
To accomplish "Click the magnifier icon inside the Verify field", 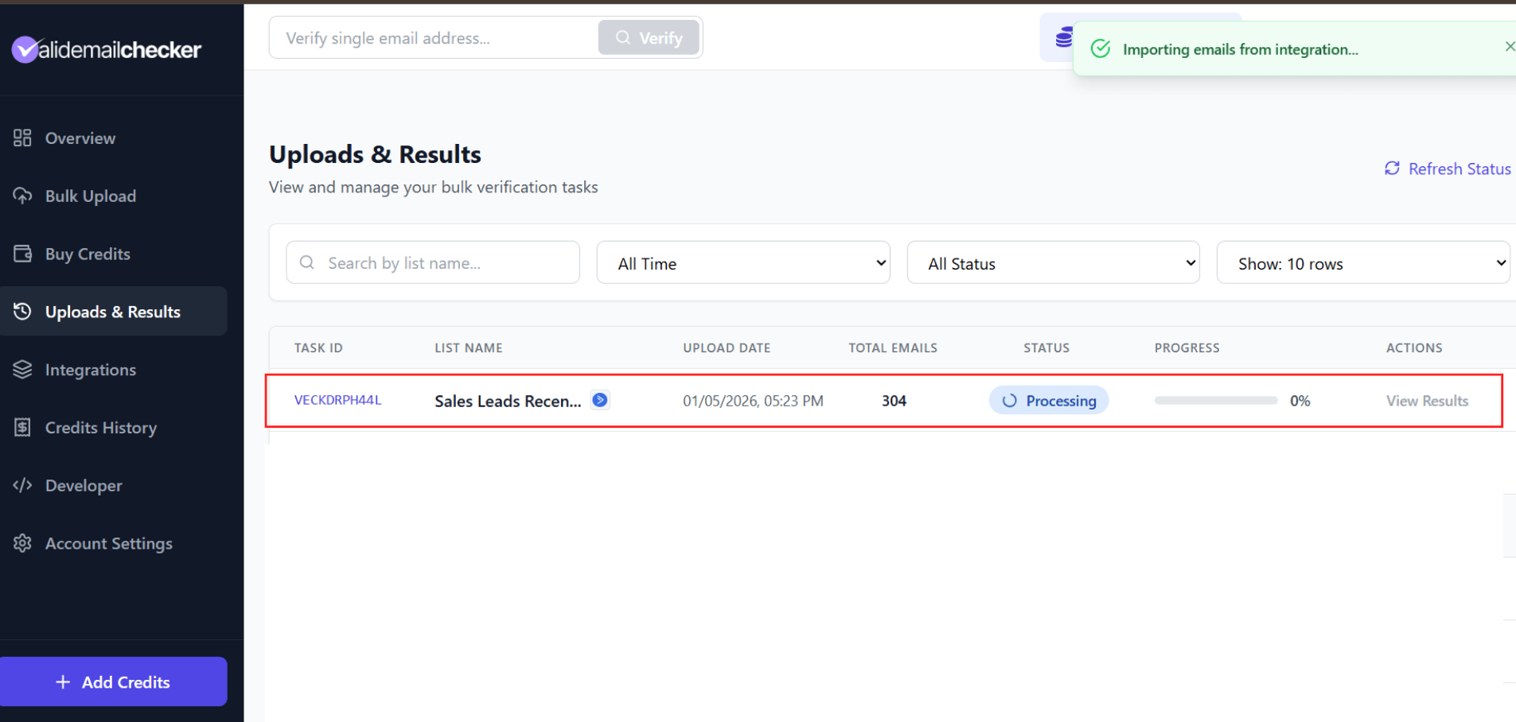I will (622, 37).
